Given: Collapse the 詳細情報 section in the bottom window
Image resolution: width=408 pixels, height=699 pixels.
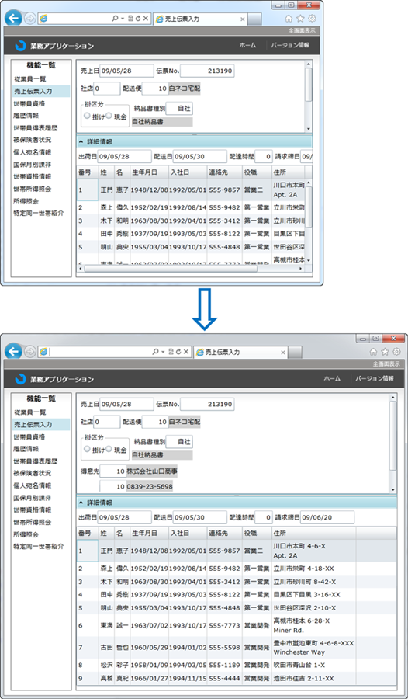Looking at the screenshot, I should tap(81, 503).
